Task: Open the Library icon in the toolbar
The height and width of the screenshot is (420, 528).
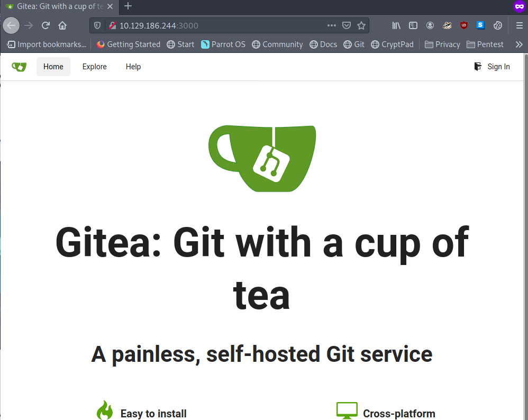Action: coord(396,25)
